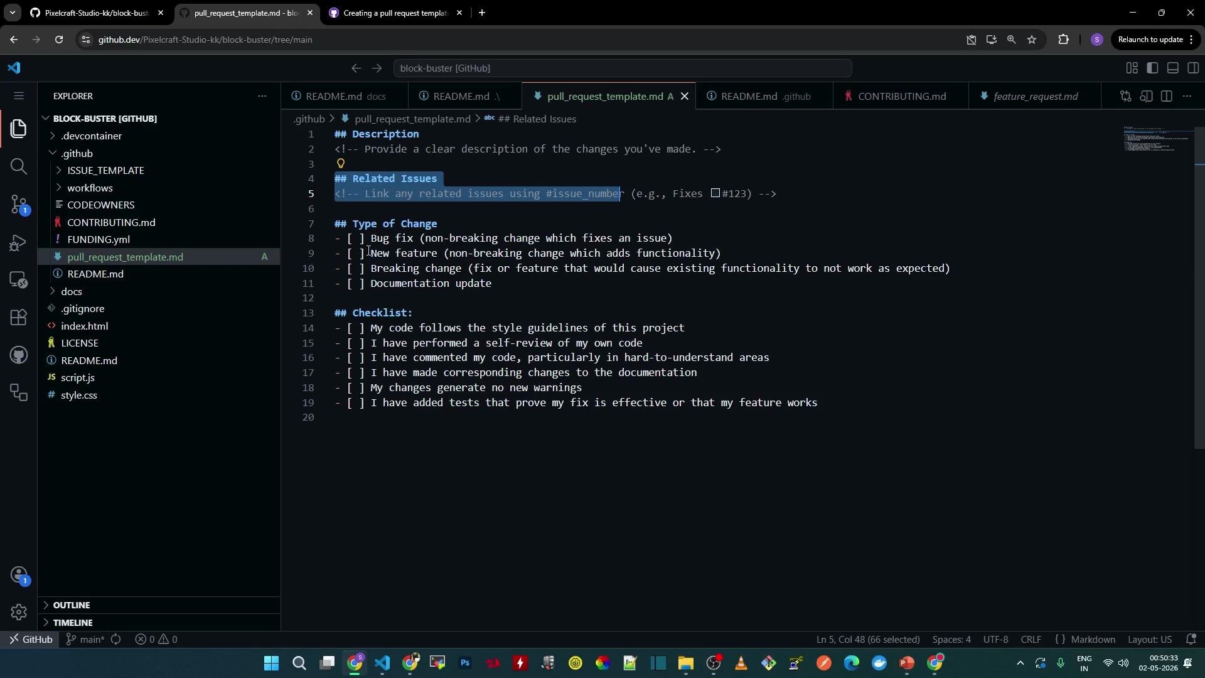Screen dimensions: 1205x678
Task: Open script.js in Explorer
Action: tap(160, 378)
